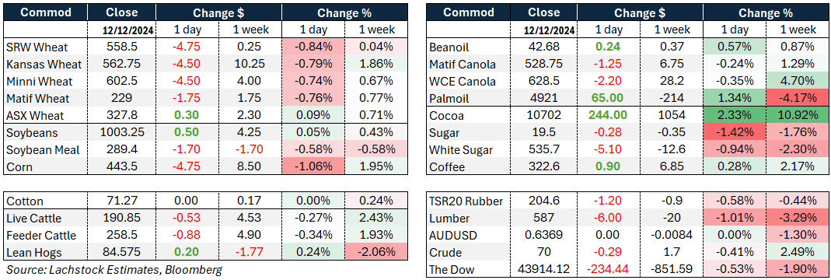Screen dimensions: 831x280
Task: Select the Beanoil 1 day change 0.24
Action: (610, 47)
